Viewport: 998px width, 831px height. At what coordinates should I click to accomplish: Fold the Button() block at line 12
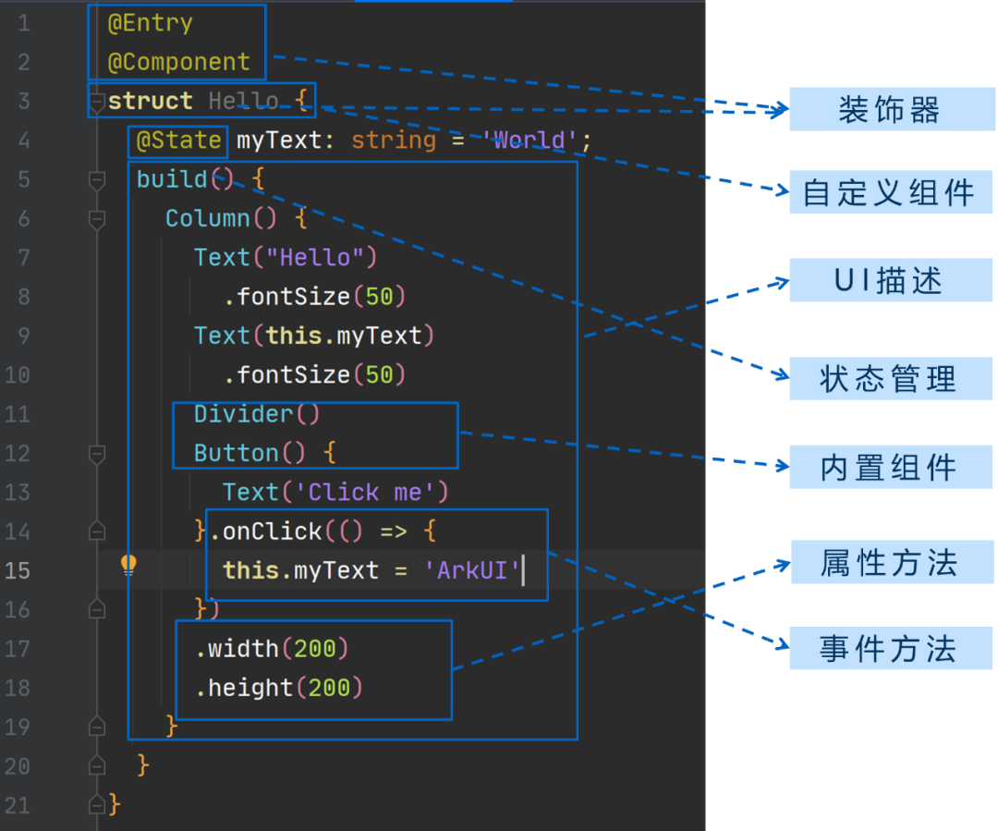[x=97, y=455]
